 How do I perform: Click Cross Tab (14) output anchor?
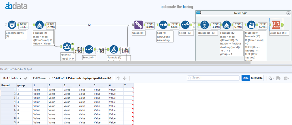282,25
